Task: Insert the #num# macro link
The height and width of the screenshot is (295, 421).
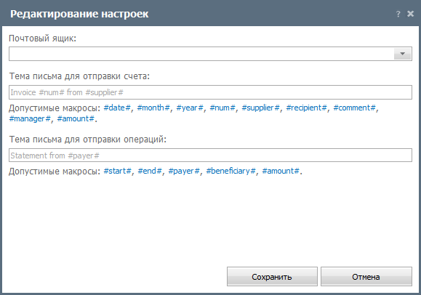Action: point(222,108)
